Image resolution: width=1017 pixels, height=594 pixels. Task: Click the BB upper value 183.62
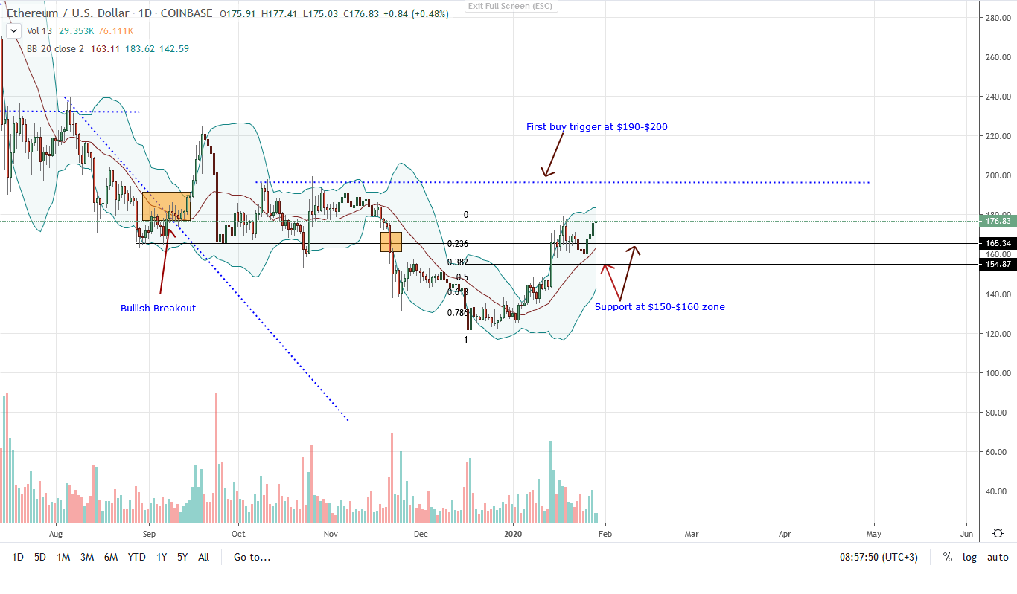[140, 48]
